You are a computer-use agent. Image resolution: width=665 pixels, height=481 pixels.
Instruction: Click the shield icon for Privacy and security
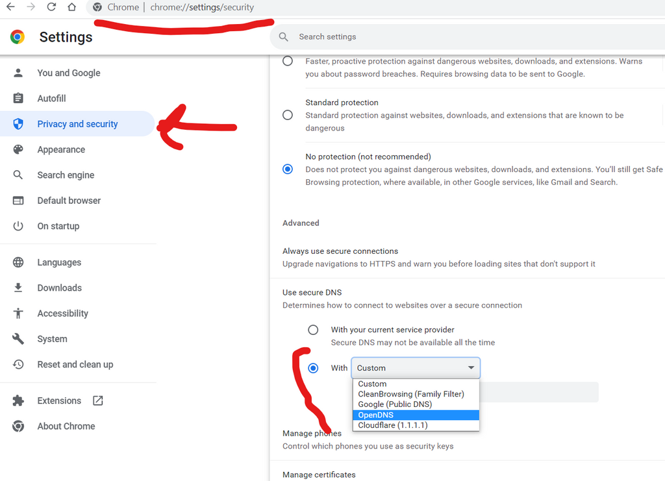pos(18,124)
